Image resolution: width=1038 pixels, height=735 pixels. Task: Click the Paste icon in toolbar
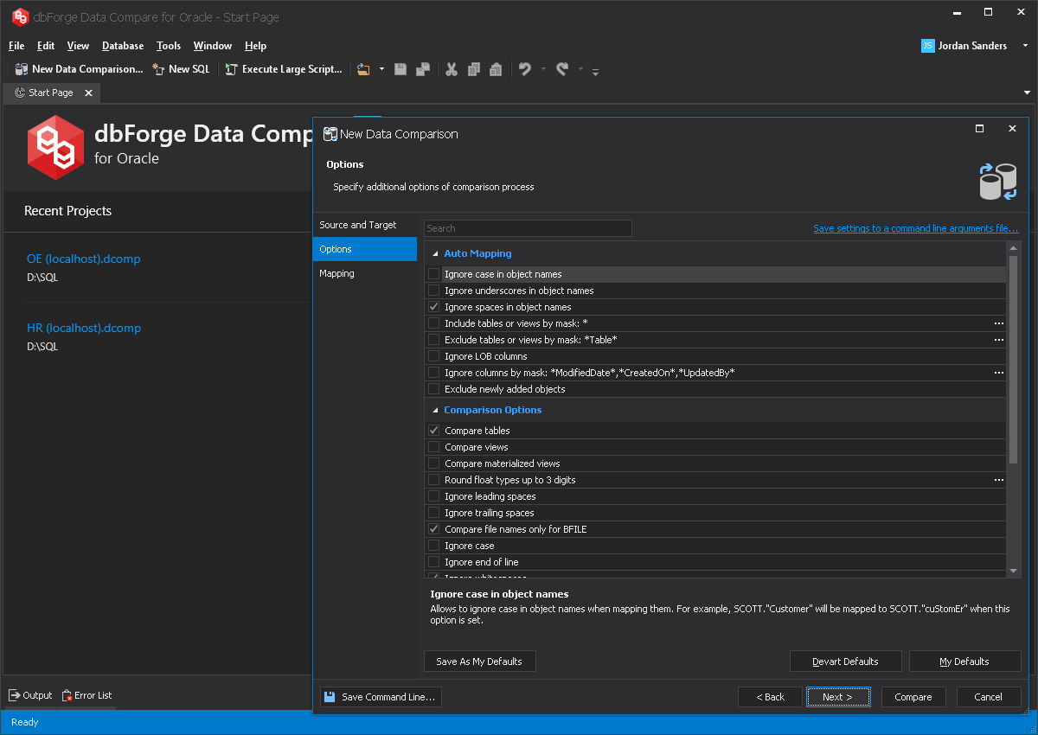click(496, 69)
